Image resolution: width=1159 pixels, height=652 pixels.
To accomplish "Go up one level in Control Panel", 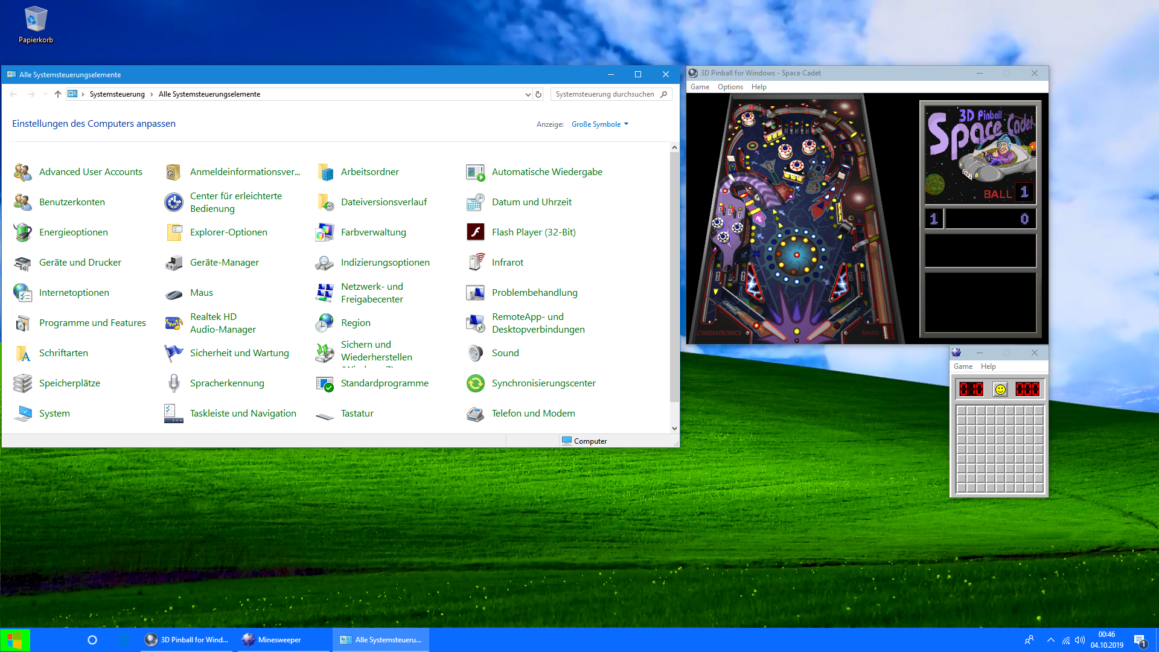I will [58, 94].
